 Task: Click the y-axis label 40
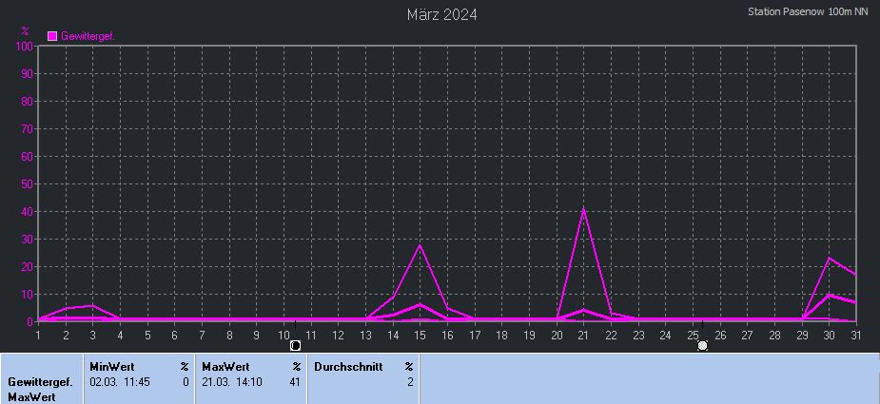28,212
